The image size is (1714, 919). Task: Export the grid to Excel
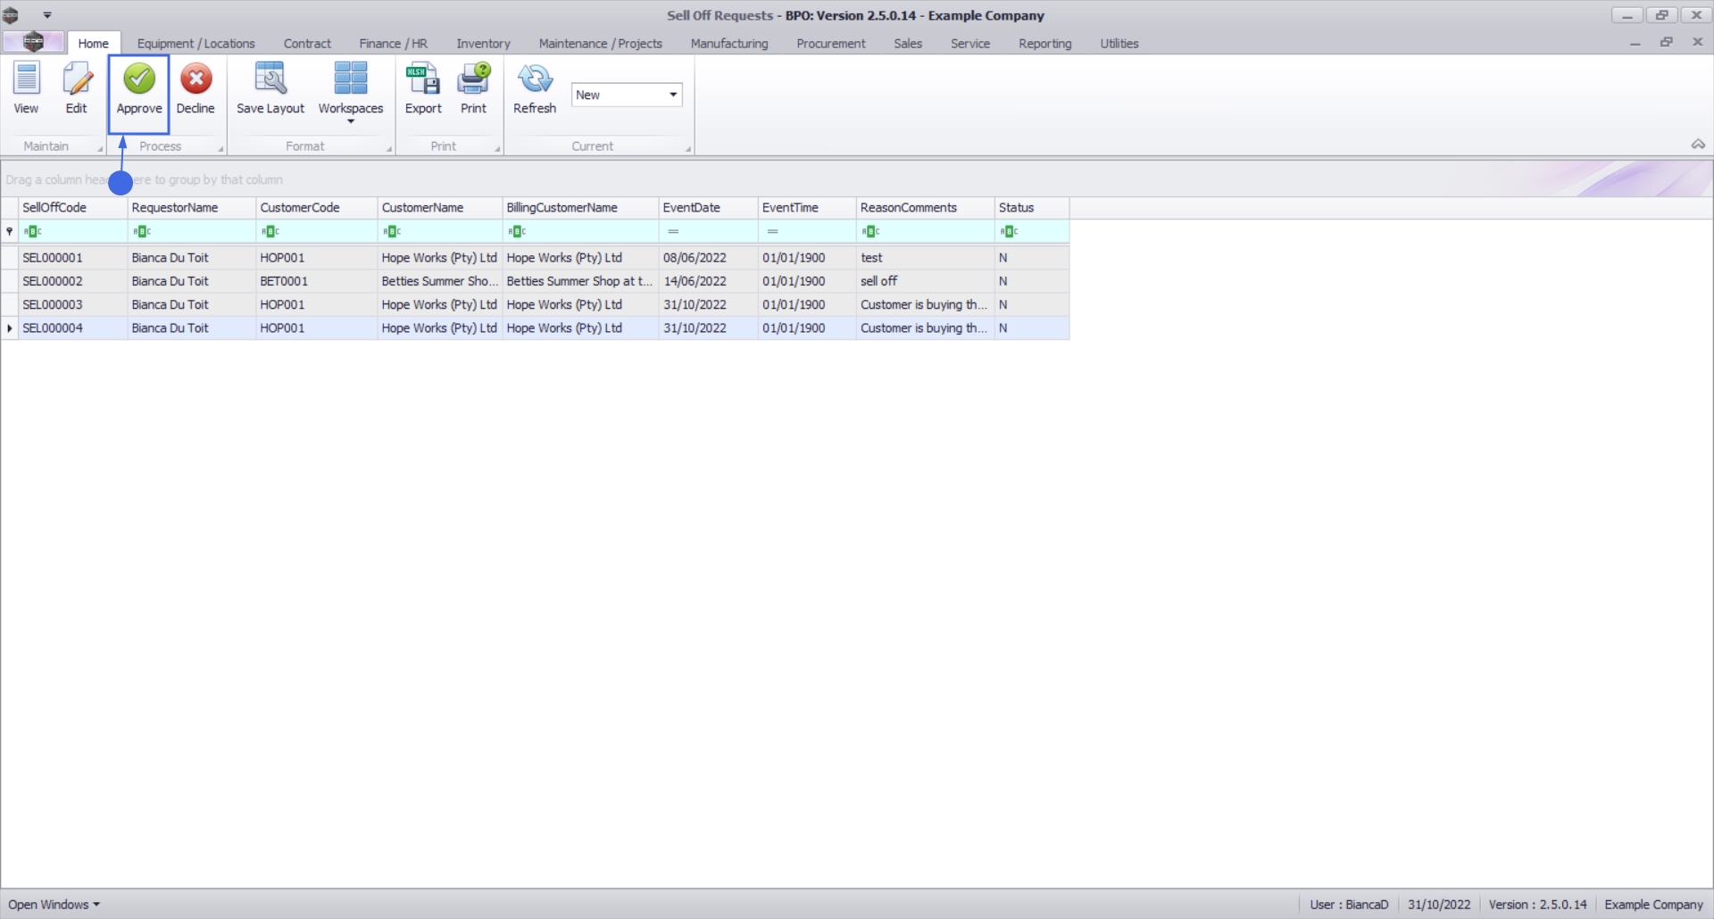pyautogui.click(x=423, y=89)
